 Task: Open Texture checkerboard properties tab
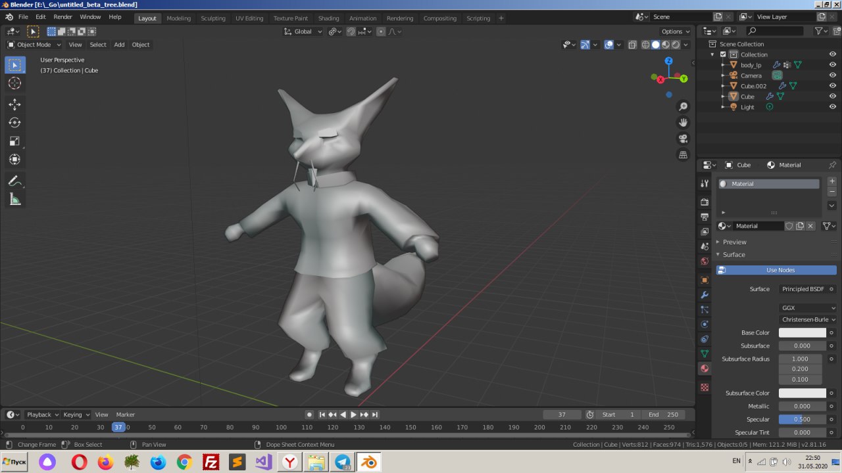point(705,388)
